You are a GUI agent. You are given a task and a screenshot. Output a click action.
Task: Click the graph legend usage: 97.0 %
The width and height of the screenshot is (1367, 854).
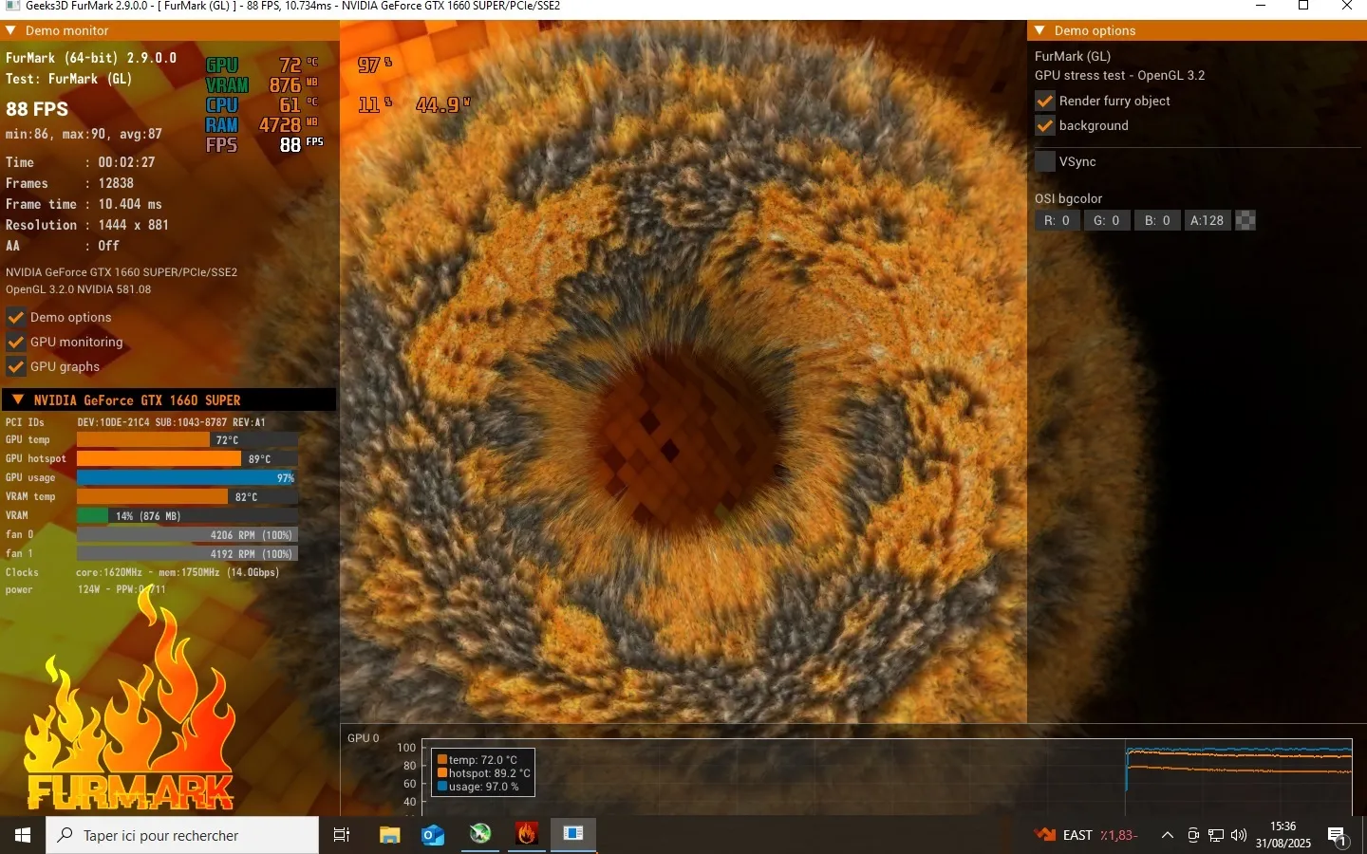click(x=478, y=787)
